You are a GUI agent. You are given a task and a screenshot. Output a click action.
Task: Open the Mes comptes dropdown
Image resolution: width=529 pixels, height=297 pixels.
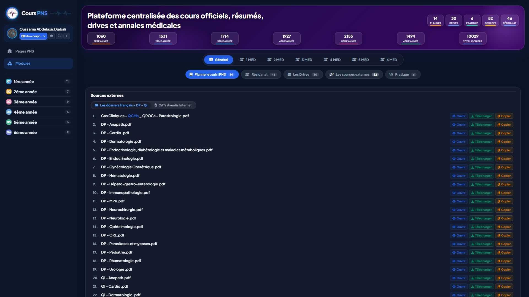(33, 36)
